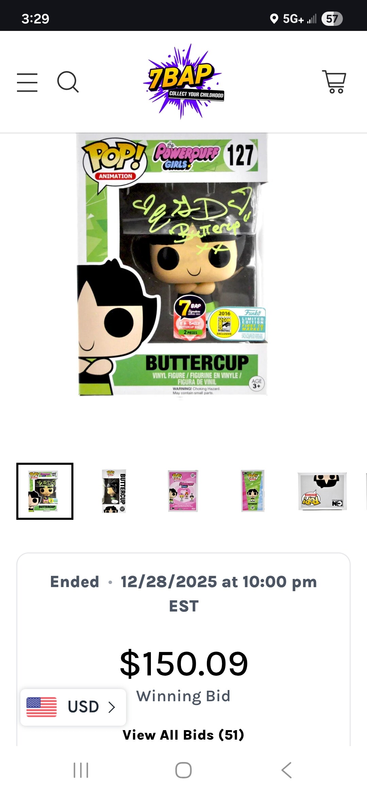This screenshot has width=367, height=795.
Task: Open Android recent apps button
Action: coord(81,770)
